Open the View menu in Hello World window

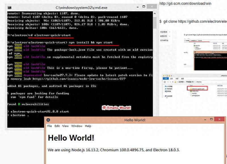tap(66, 126)
